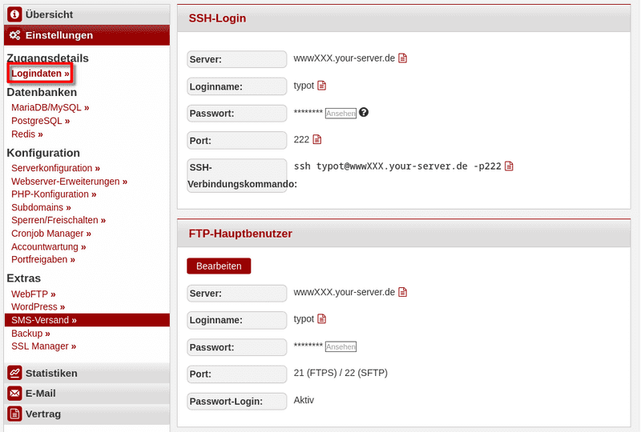Copy the FTP login name icon

click(322, 319)
